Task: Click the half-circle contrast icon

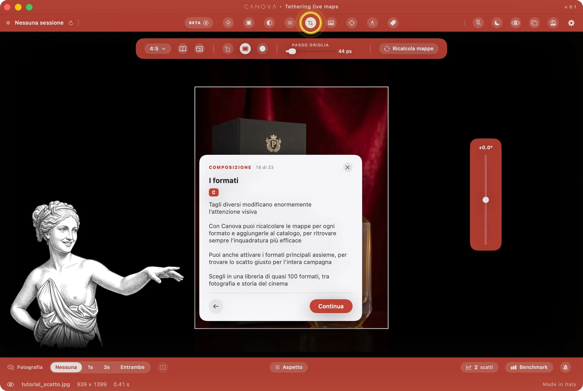Action: coord(269,23)
